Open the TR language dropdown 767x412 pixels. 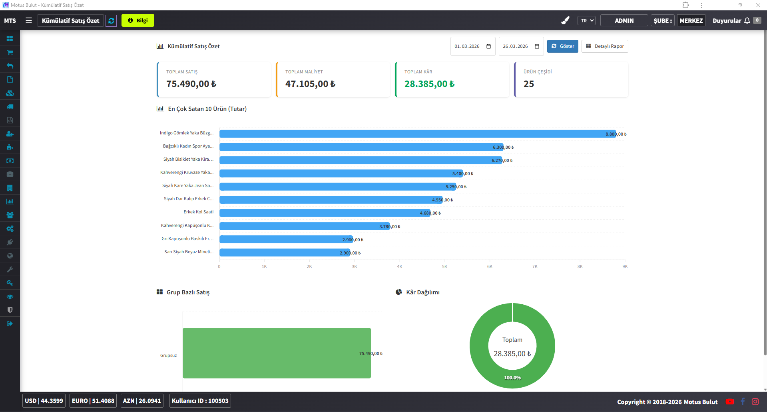[586, 21]
